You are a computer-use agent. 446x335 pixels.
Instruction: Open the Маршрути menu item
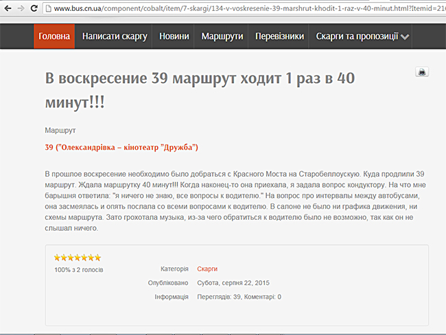click(x=222, y=36)
